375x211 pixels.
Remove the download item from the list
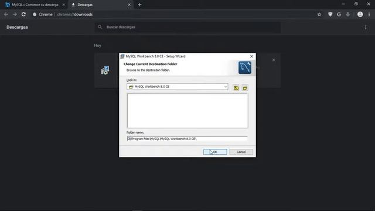(274, 60)
